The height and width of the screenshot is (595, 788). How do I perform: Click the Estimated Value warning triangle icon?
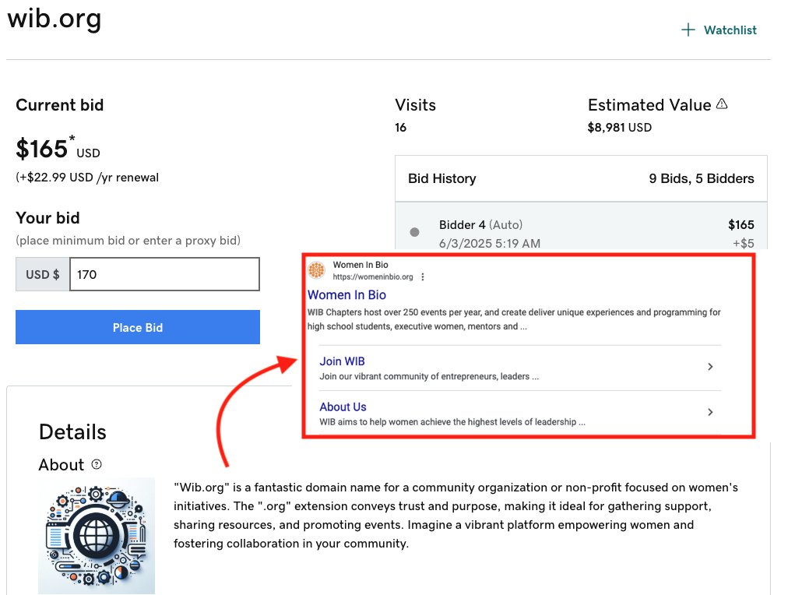[722, 104]
